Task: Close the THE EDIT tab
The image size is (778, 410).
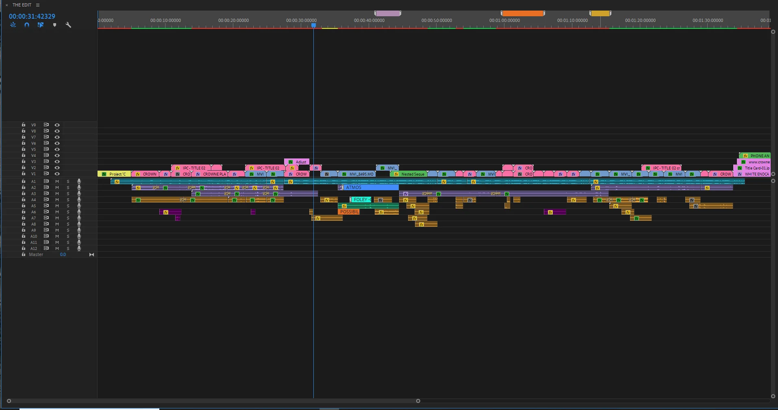Action: [x=7, y=5]
